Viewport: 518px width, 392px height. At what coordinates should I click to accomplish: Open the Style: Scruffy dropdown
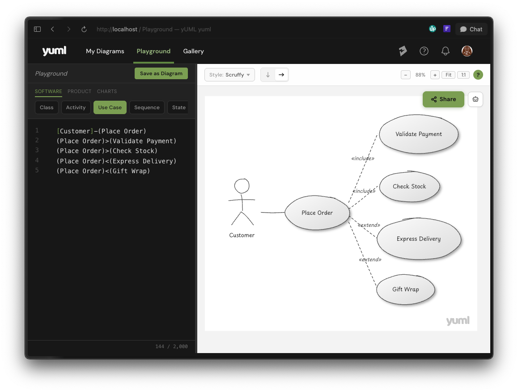click(229, 75)
